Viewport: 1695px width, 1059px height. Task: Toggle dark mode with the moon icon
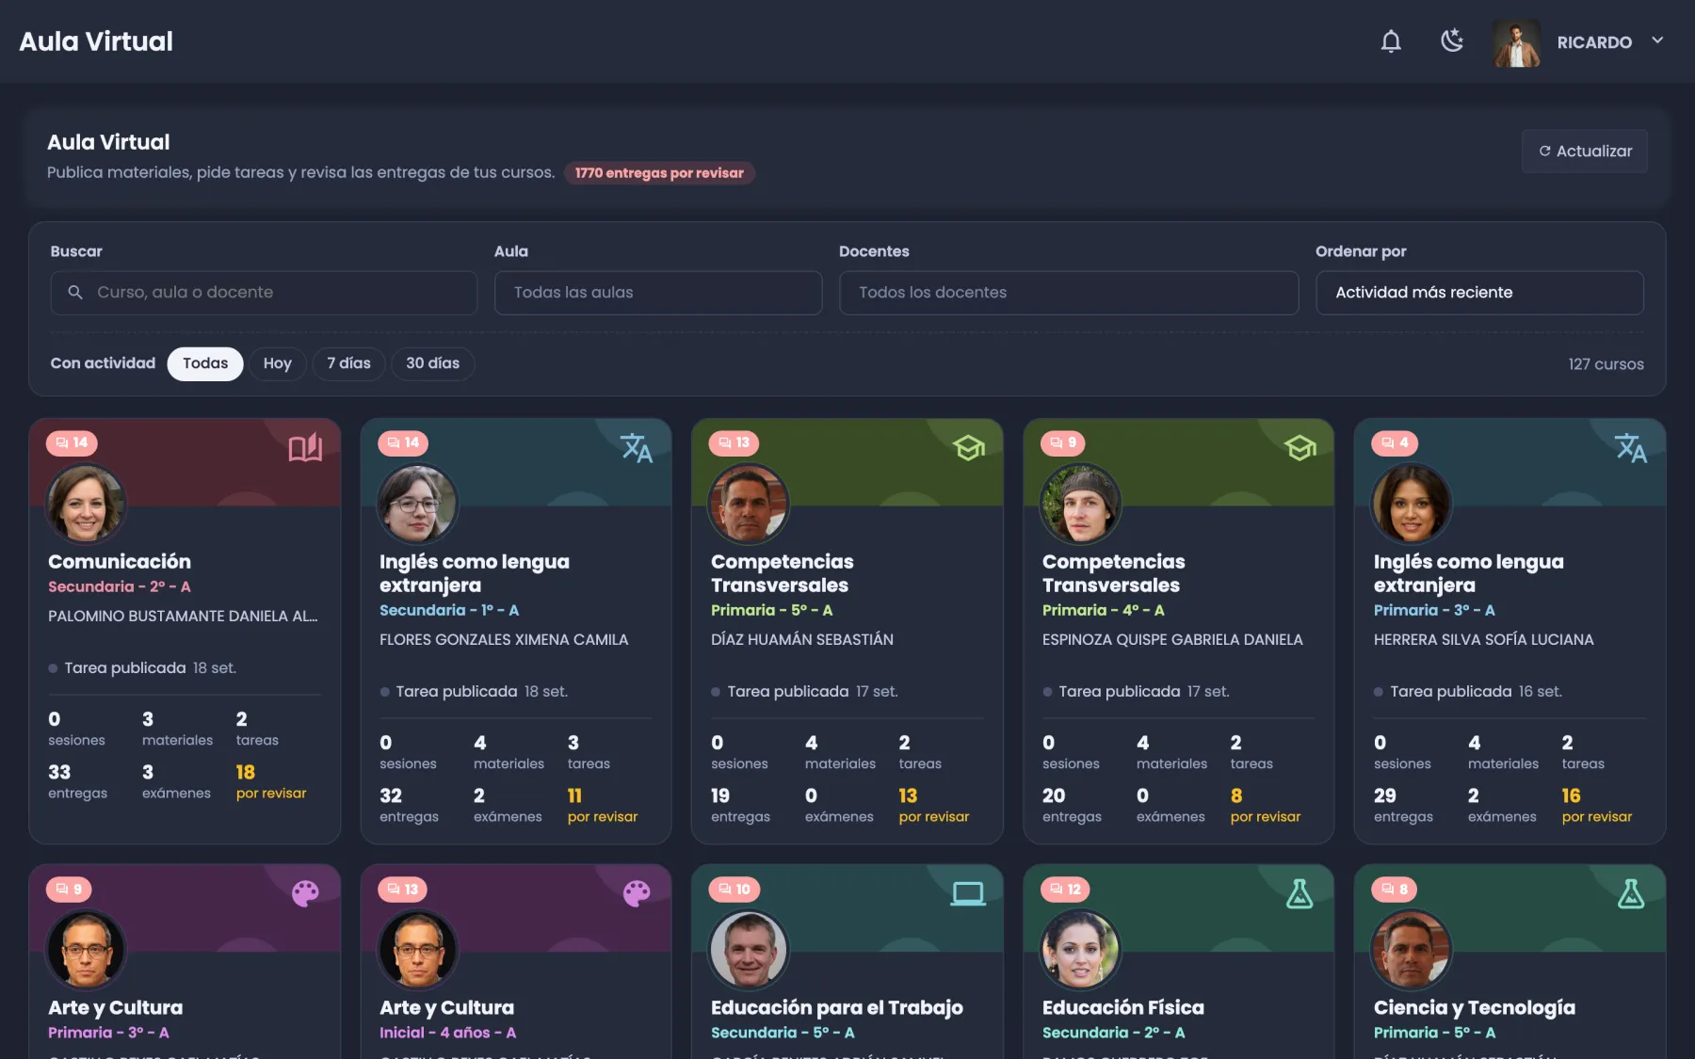coord(1452,41)
